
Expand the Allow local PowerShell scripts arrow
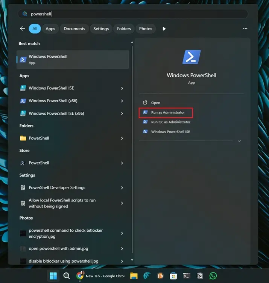click(122, 203)
